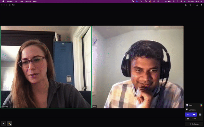Open the chat message icon
Image resolution: width=204 pixels, height=127 pixels.
pos(188,119)
